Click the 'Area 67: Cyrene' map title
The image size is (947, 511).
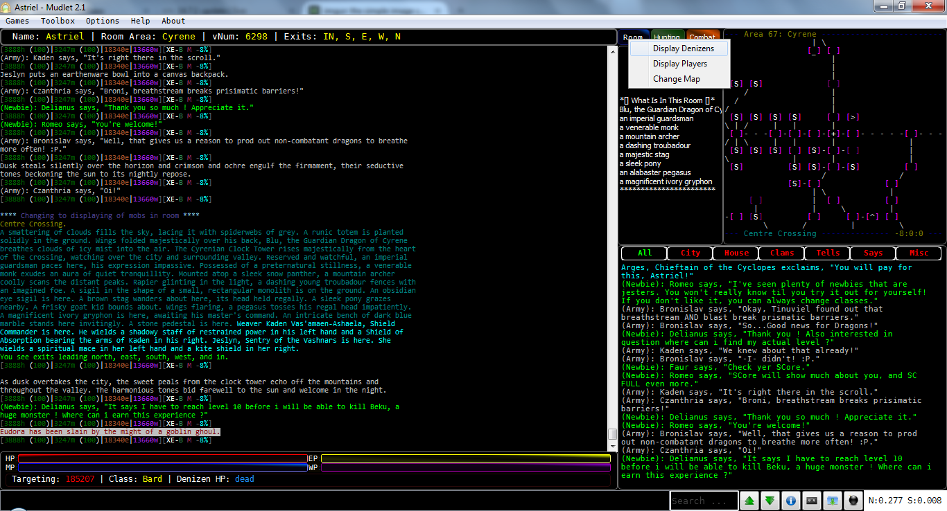pos(780,34)
